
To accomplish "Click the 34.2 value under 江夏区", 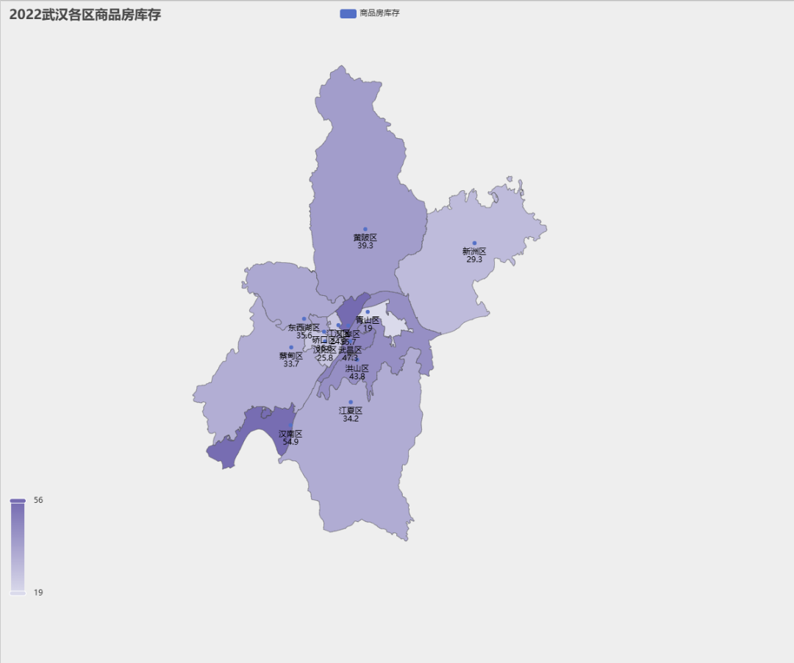I will (351, 419).
